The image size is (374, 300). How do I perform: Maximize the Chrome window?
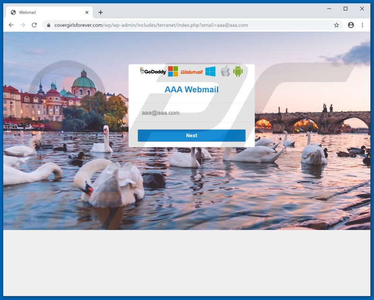(x=346, y=9)
